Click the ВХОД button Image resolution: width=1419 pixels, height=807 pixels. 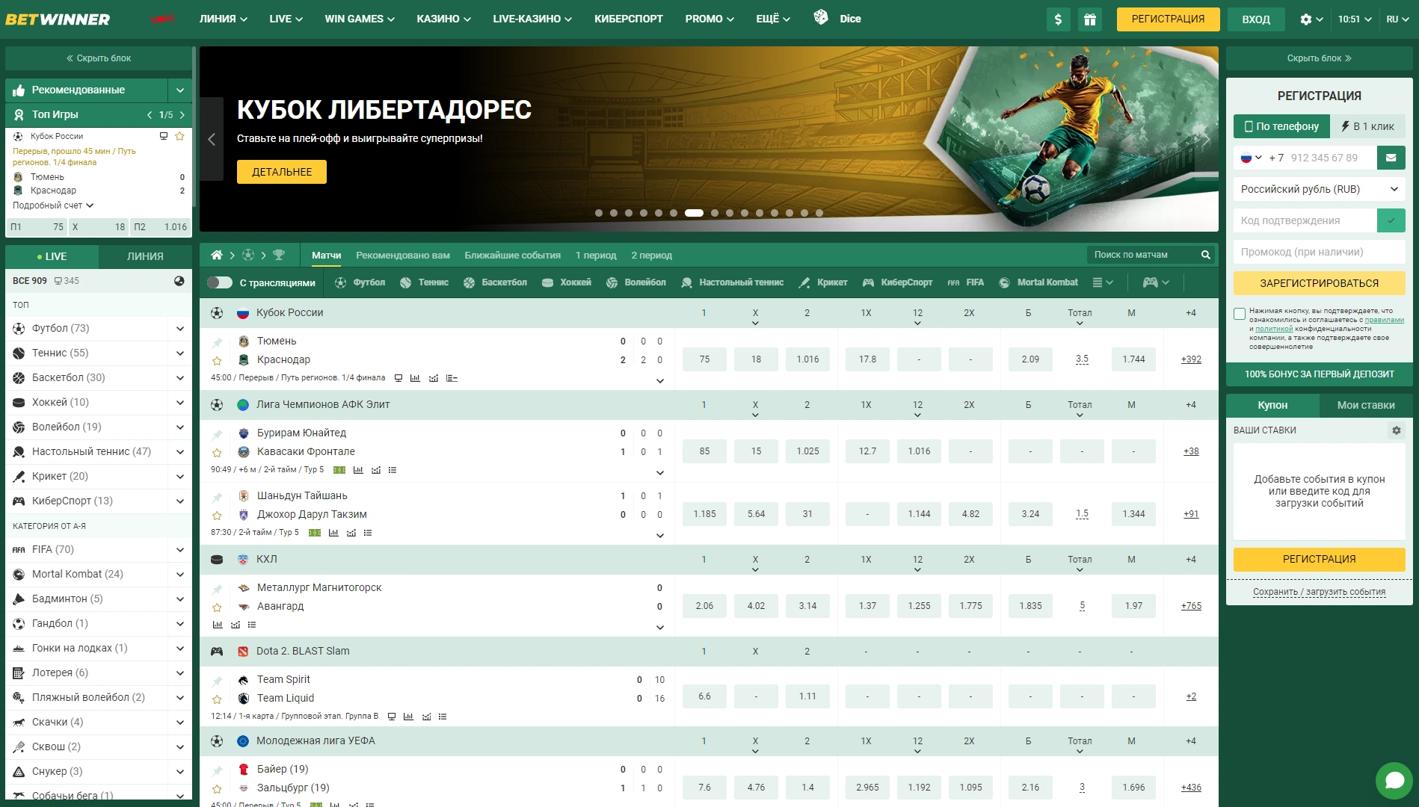click(x=1256, y=19)
